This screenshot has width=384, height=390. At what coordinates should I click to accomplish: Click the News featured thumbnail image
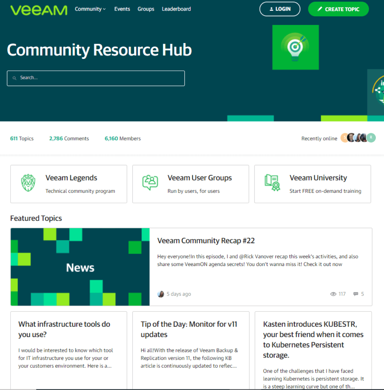click(x=80, y=267)
